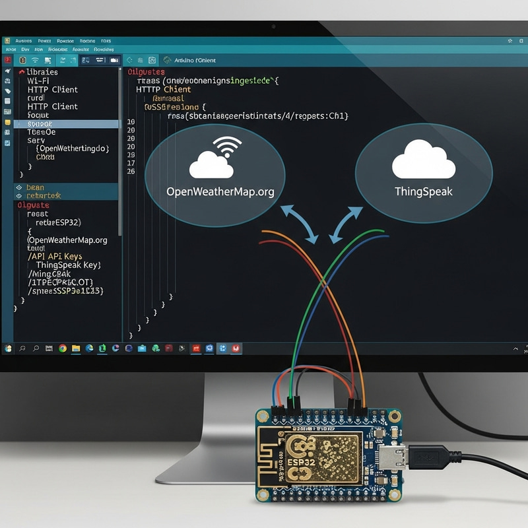
Task: Click the board icon beside Arduino Client
Action: click(x=167, y=61)
